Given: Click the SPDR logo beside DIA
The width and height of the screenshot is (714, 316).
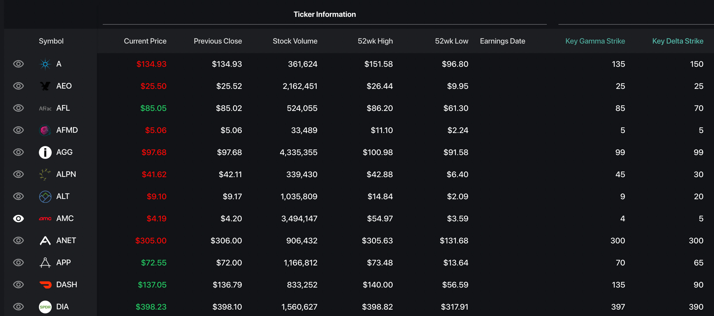Looking at the screenshot, I should click(45, 307).
